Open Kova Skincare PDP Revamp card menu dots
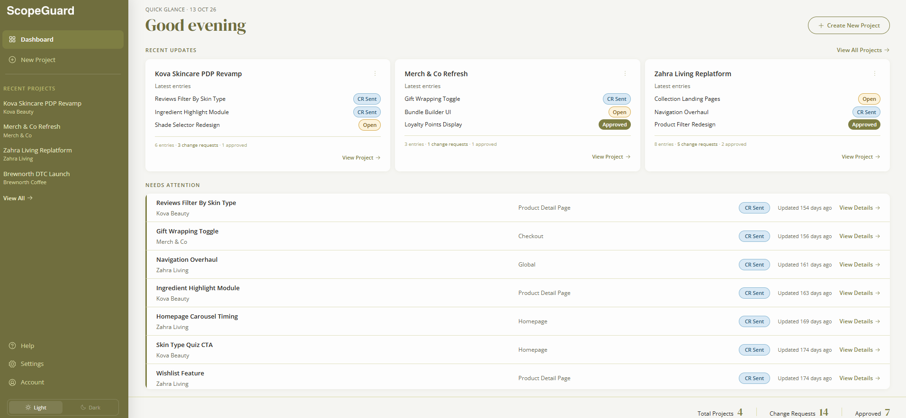This screenshot has height=418, width=906. [x=375, y=73]
